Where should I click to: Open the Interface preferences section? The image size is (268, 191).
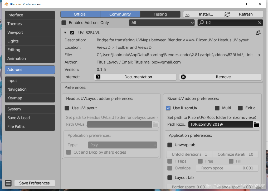click(x=30, y=15)
